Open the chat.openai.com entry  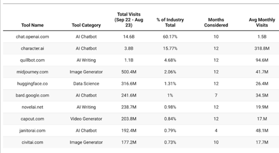(32, 37)
